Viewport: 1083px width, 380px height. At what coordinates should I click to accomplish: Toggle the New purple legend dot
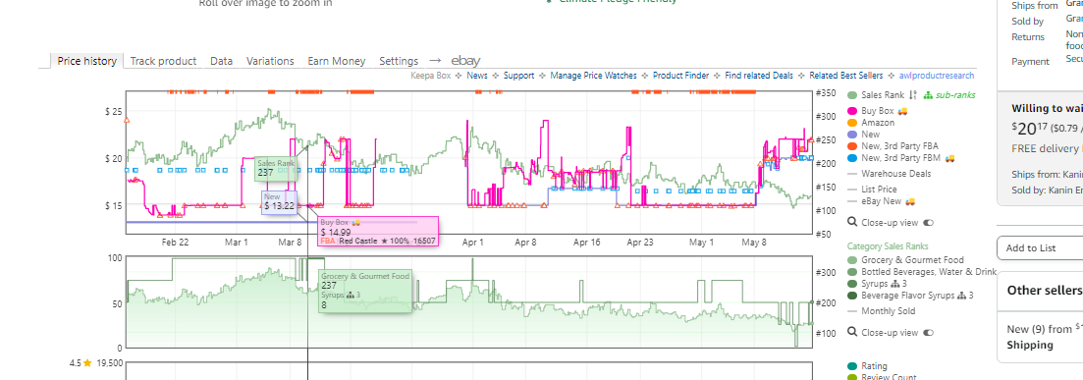(851, 135)
